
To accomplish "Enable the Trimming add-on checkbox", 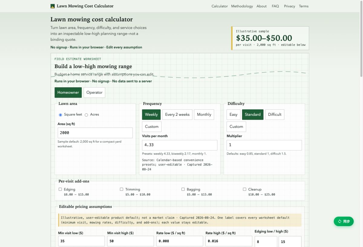I will [x=122, y=189].
